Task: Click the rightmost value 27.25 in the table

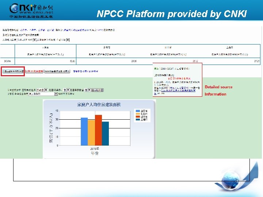Action: pos(257,61)
